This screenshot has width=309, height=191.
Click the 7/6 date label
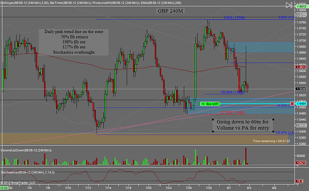point(47,188)
